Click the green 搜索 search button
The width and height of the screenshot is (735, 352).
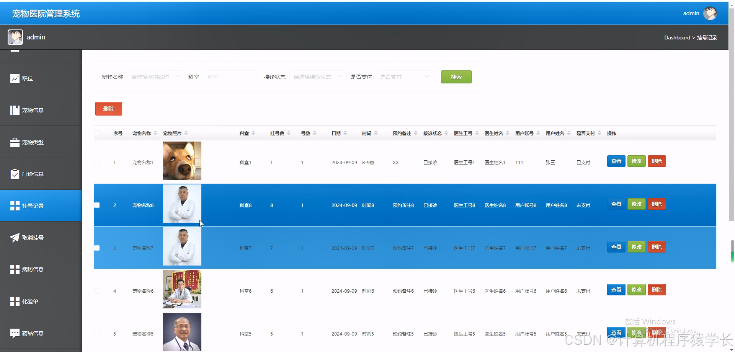(x=456, y=77)
